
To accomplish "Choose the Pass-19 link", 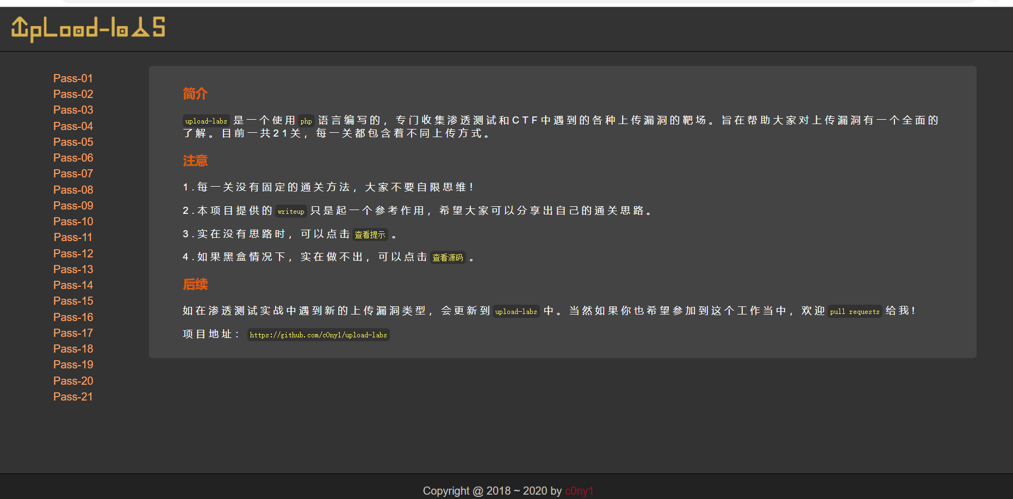I will coord(73,365).
